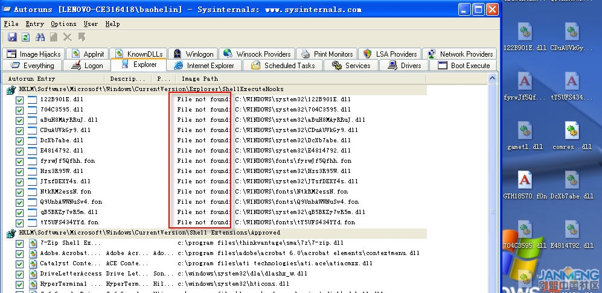Open the Network Providers tab

[460, 54]
